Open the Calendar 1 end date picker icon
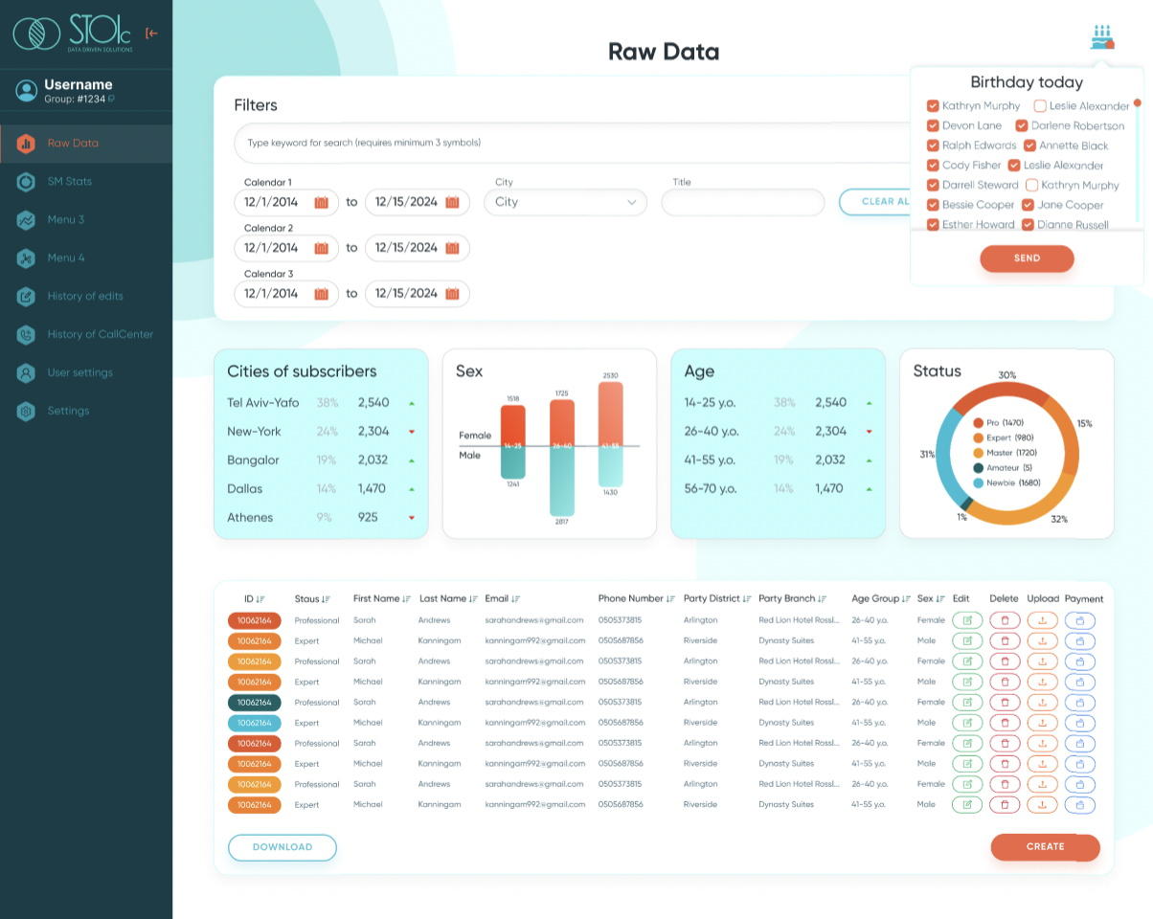 452,202
